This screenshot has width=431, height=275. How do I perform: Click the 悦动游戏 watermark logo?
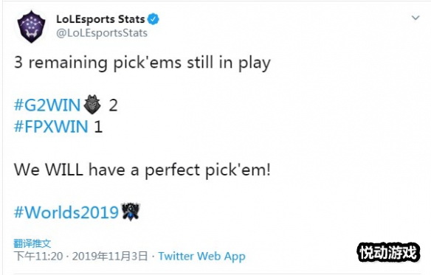click(x=388, y=252)
